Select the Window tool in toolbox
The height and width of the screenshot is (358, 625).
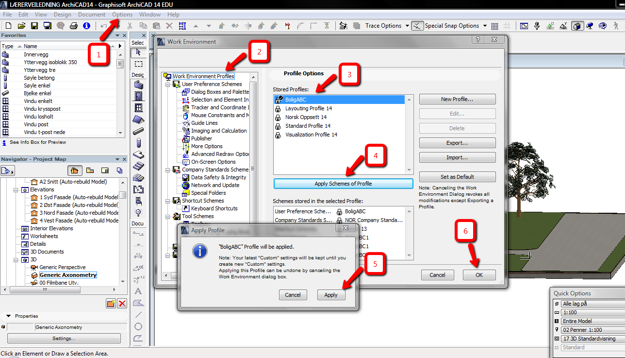pyautogui.click(x=138, y=108)
